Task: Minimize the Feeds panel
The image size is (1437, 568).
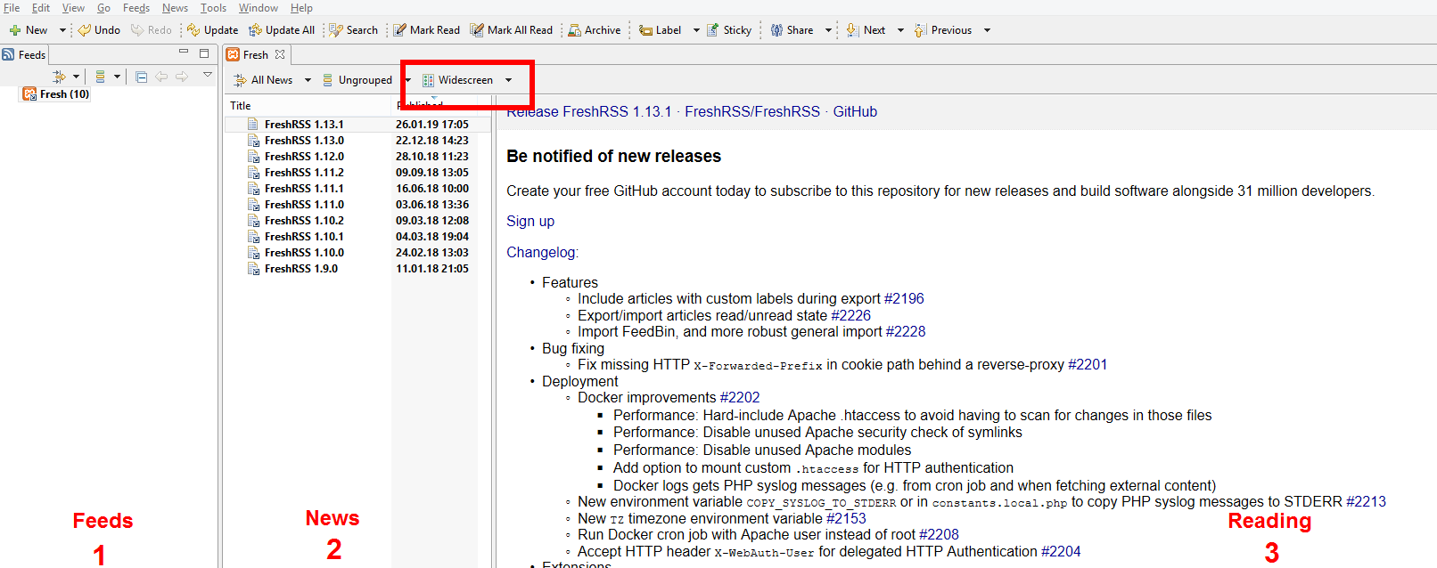Action: (x=184, y=53)
